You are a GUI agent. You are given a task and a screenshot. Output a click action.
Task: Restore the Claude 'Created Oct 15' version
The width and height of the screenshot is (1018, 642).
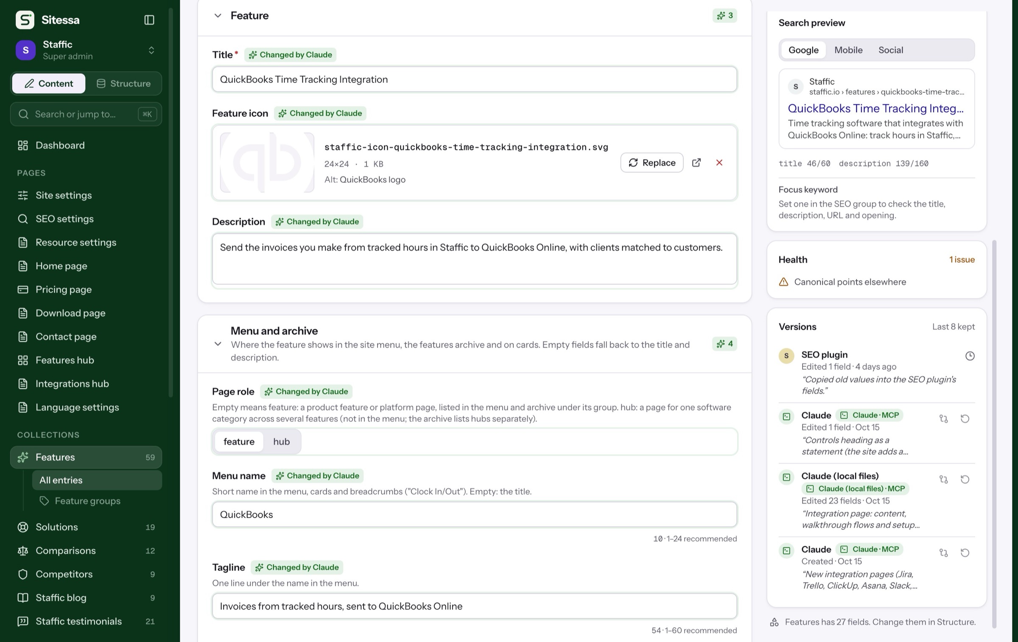point(965,553)
